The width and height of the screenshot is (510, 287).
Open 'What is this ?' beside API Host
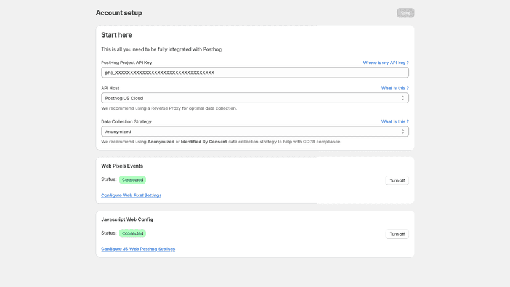tap(395, 88)
